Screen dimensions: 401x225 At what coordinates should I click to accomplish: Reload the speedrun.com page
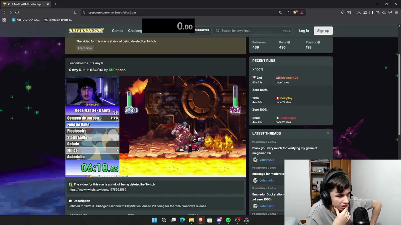coord(17,12)
